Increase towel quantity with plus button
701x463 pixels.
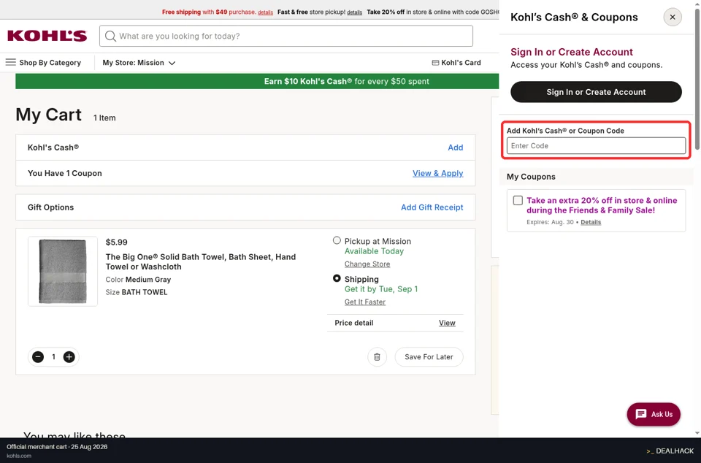click(69, 356)
